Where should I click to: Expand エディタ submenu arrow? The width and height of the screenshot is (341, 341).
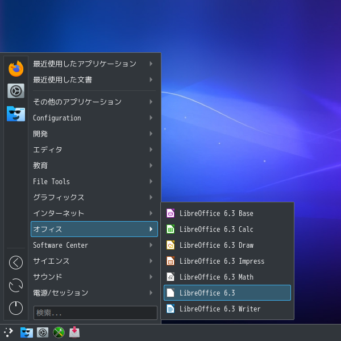click(151, 149)
